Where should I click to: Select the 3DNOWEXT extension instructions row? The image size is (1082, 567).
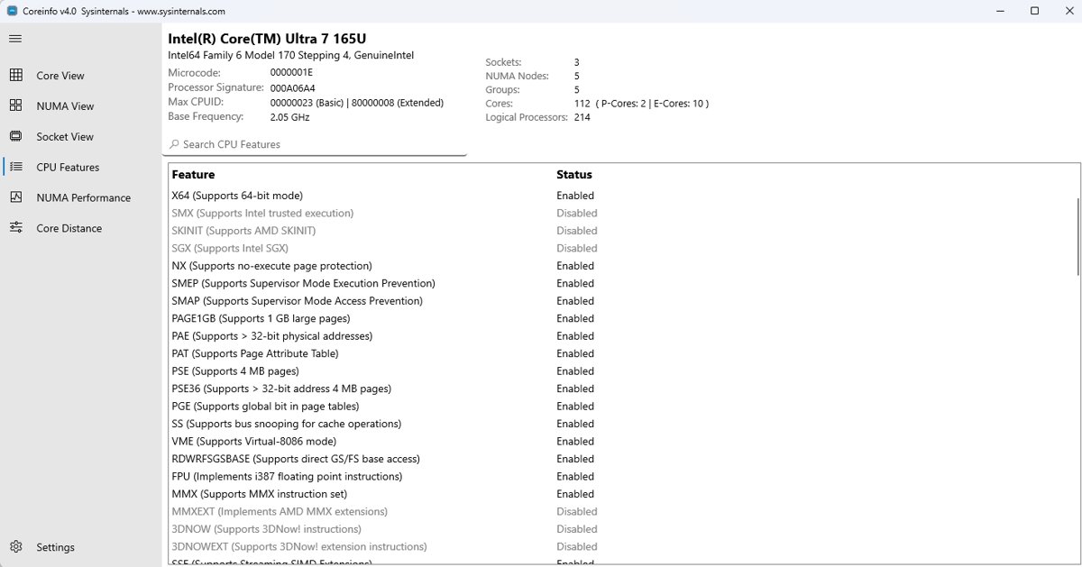click(x=622, y=547)
